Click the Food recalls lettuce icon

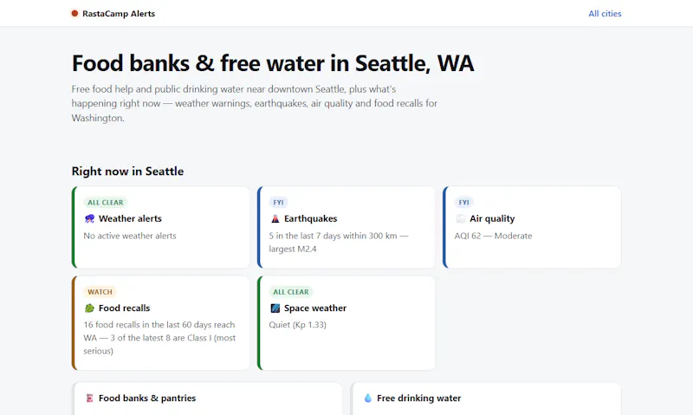(x=89, y=308)
